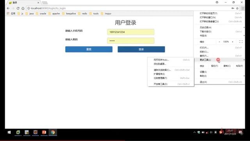
Task: Click the fullscreen icon in zoom row
Action: point(241,42)
